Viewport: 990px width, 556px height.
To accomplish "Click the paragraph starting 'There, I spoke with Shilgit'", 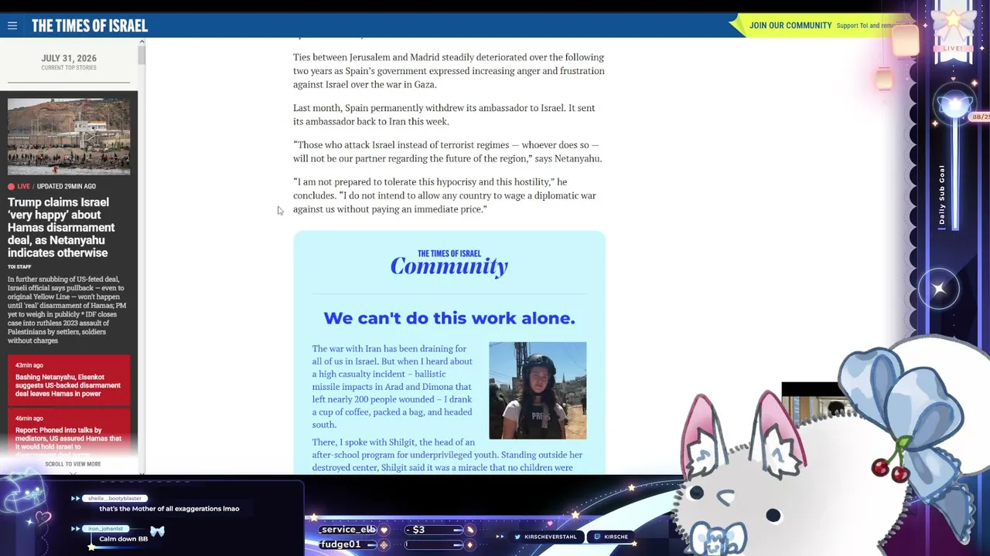I will pos(447,455).
